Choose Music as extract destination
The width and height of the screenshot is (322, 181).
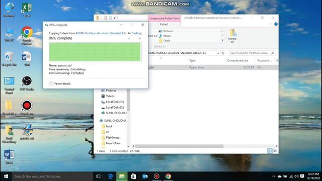[x=165, y=36]
